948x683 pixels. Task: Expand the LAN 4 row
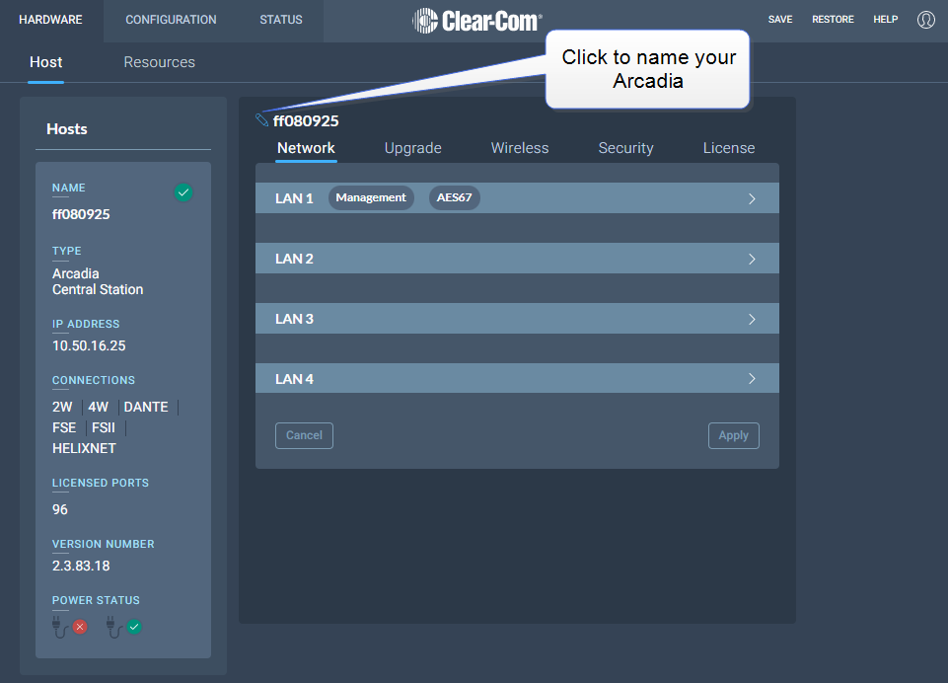tap(752, 378)
